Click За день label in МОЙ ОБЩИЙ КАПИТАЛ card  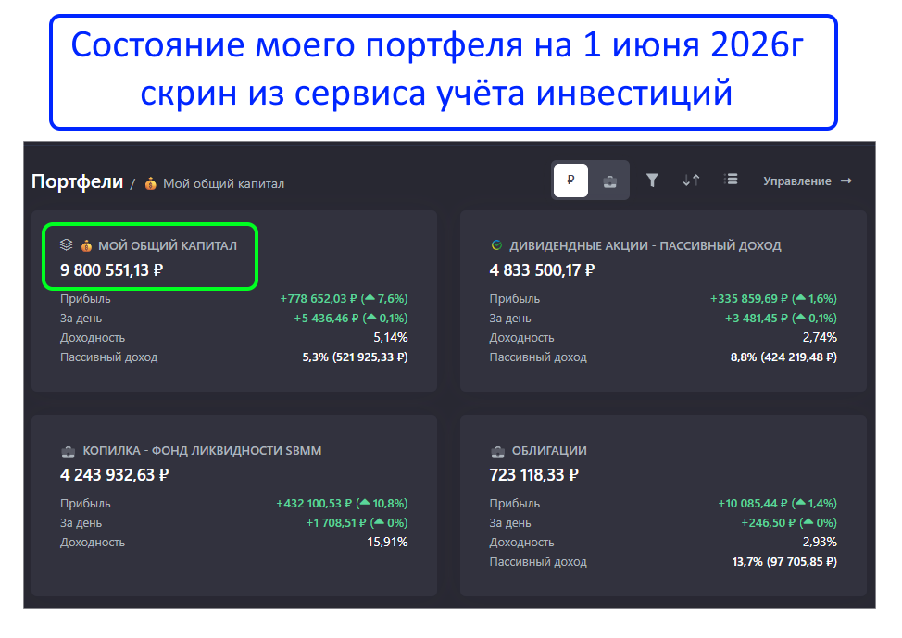81,319
